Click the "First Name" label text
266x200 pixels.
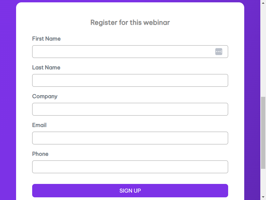(x=46, y=39)
